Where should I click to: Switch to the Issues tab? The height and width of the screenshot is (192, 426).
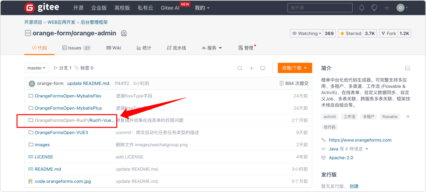(x=77, y=48)
